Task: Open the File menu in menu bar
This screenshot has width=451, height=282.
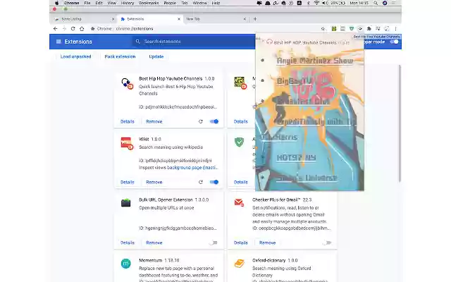Action: 87,3
